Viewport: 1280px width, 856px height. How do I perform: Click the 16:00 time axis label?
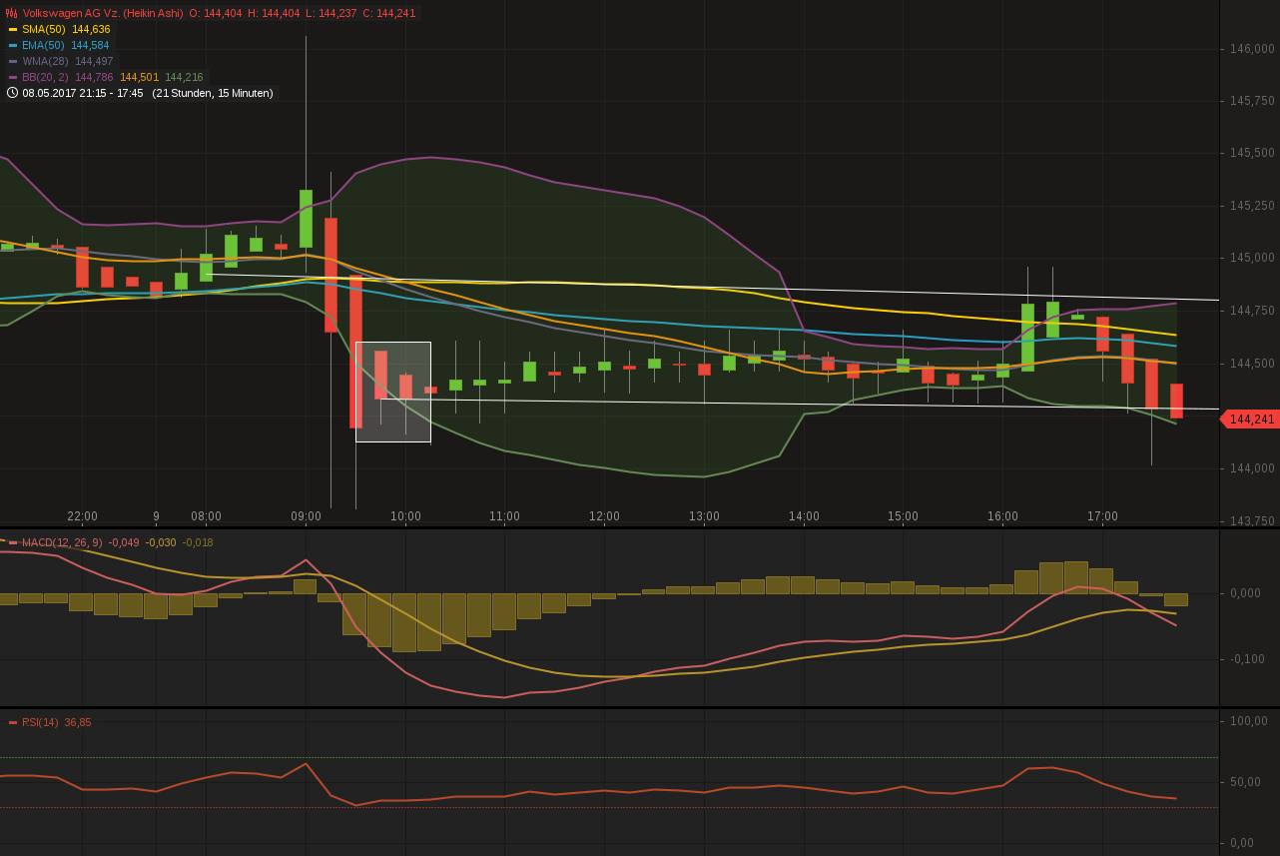1002,516
